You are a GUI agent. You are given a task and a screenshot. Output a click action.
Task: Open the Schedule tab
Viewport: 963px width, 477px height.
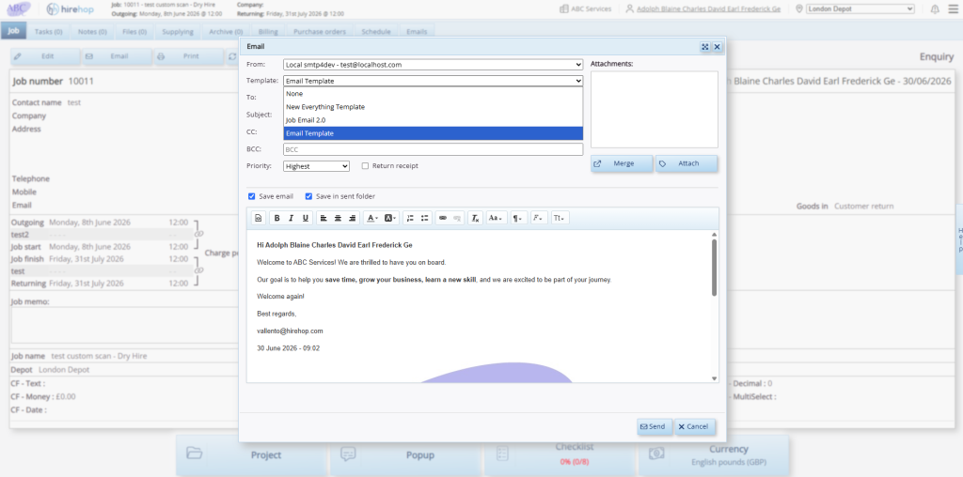(376, 31)
